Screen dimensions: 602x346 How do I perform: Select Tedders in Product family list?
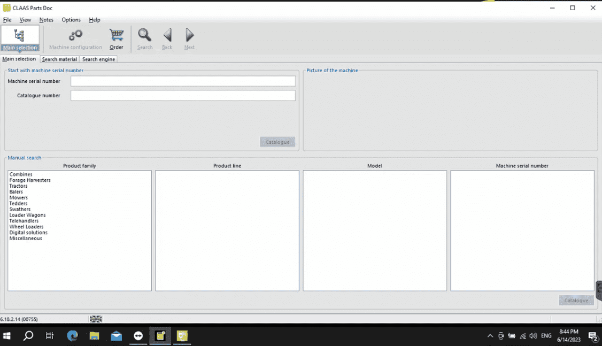(x=18, y=204)
